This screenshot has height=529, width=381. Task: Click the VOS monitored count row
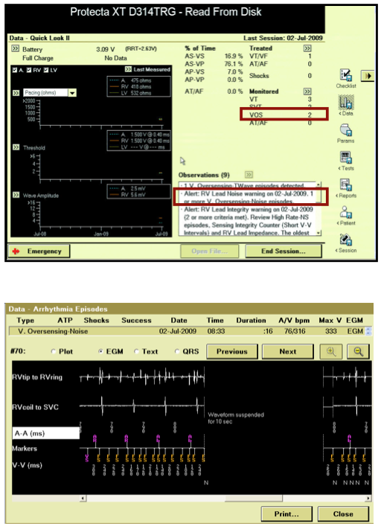281,115
